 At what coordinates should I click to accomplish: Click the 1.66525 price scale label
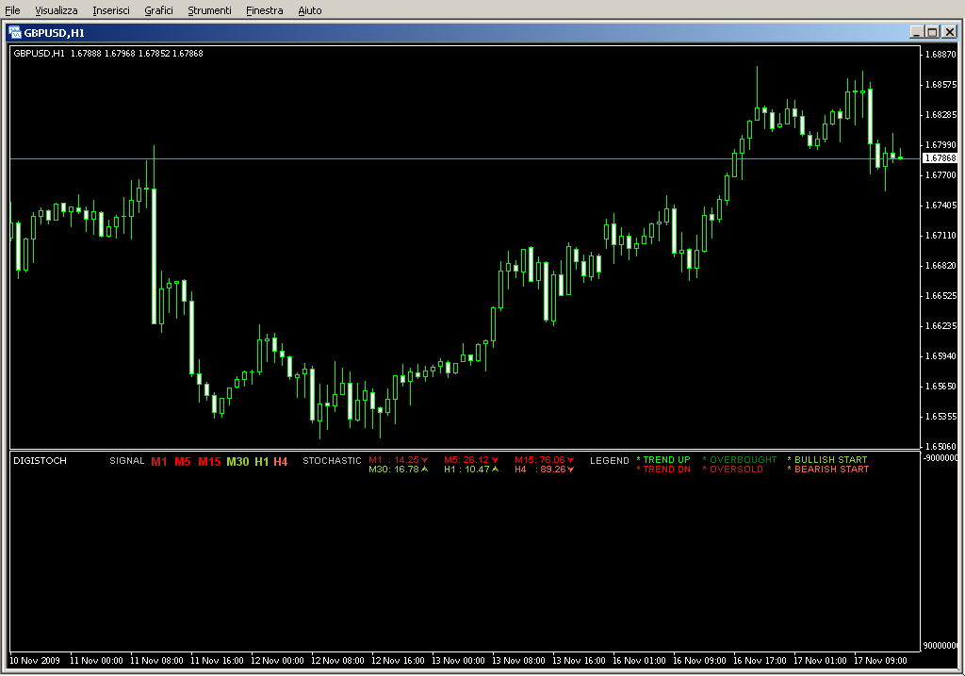click(x=940, y=295)
